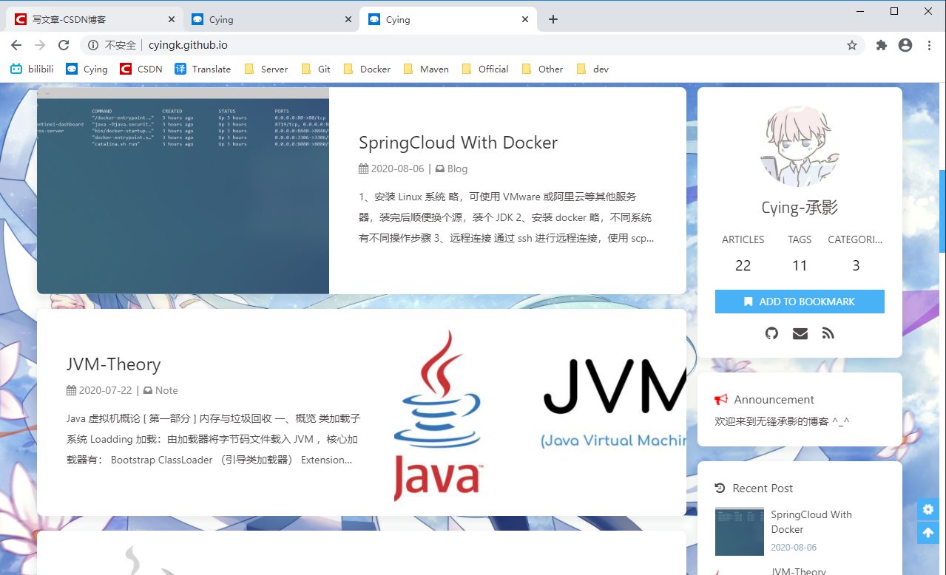Click ADD TO BOOKMARK button

tap(800, 302)
